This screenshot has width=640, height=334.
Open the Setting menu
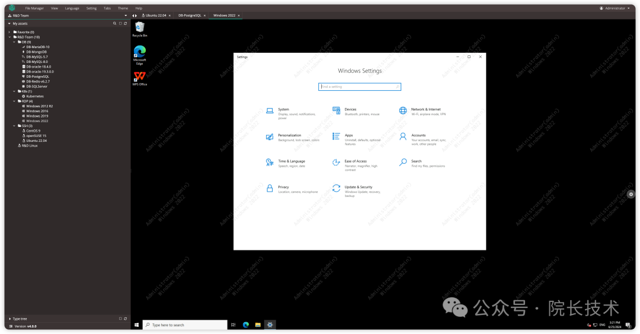click(91, 8)
